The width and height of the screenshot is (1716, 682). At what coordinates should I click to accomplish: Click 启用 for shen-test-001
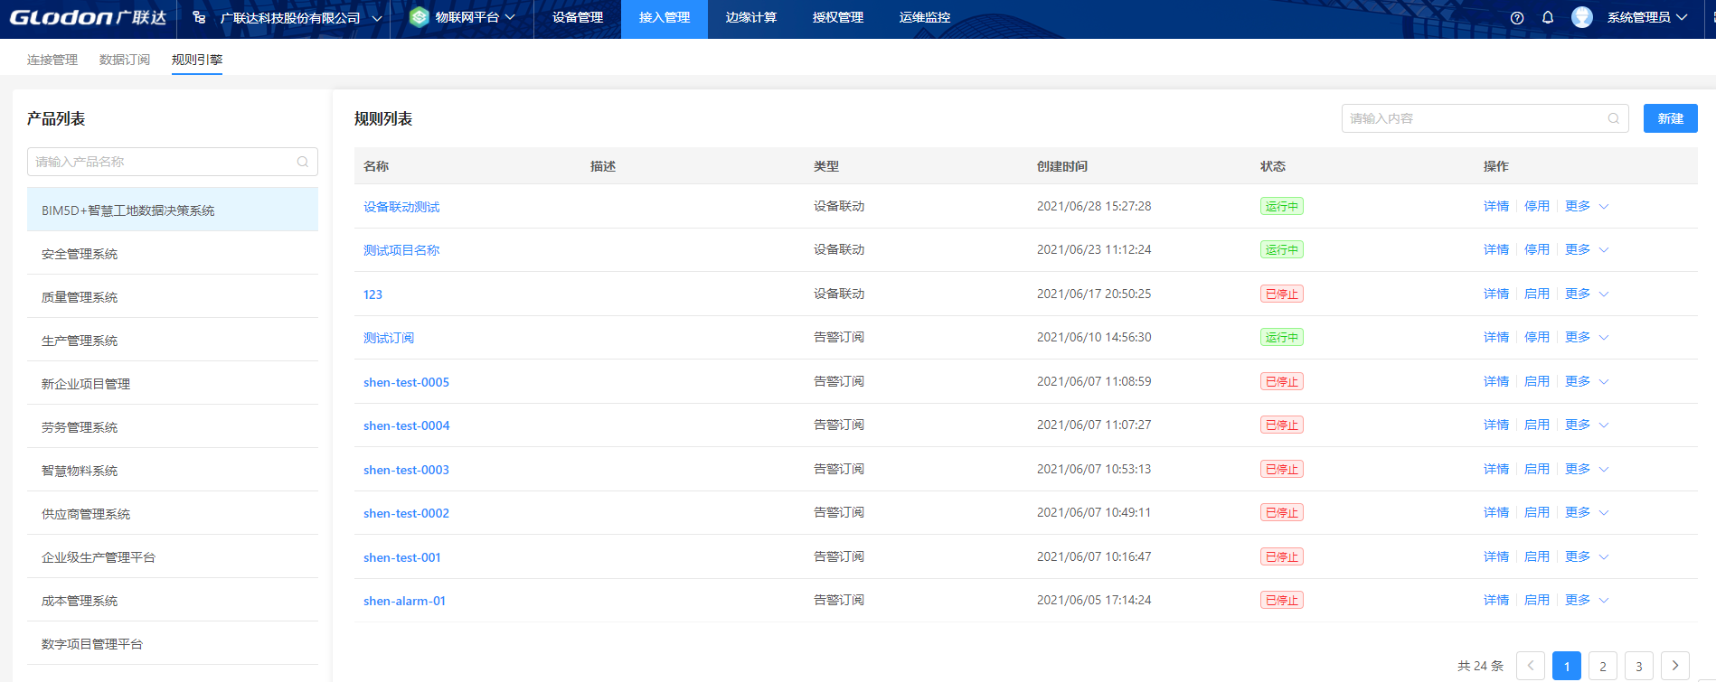click(1537, 556)
